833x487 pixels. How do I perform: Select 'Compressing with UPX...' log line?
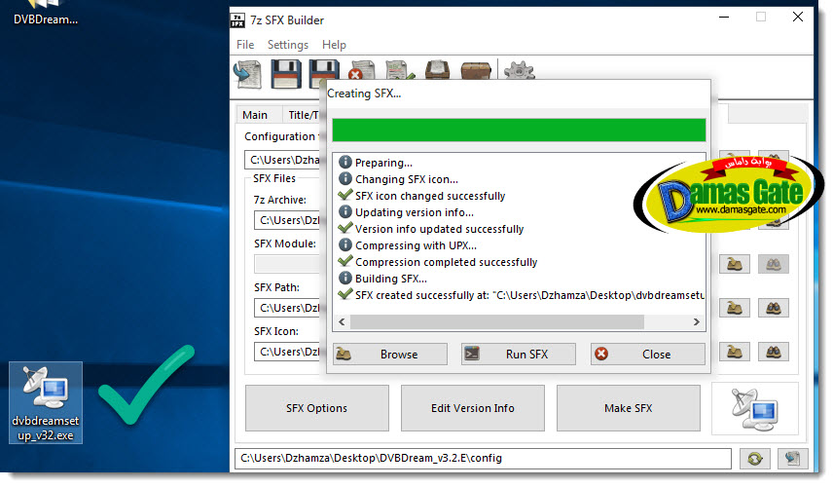coord(408,245)
